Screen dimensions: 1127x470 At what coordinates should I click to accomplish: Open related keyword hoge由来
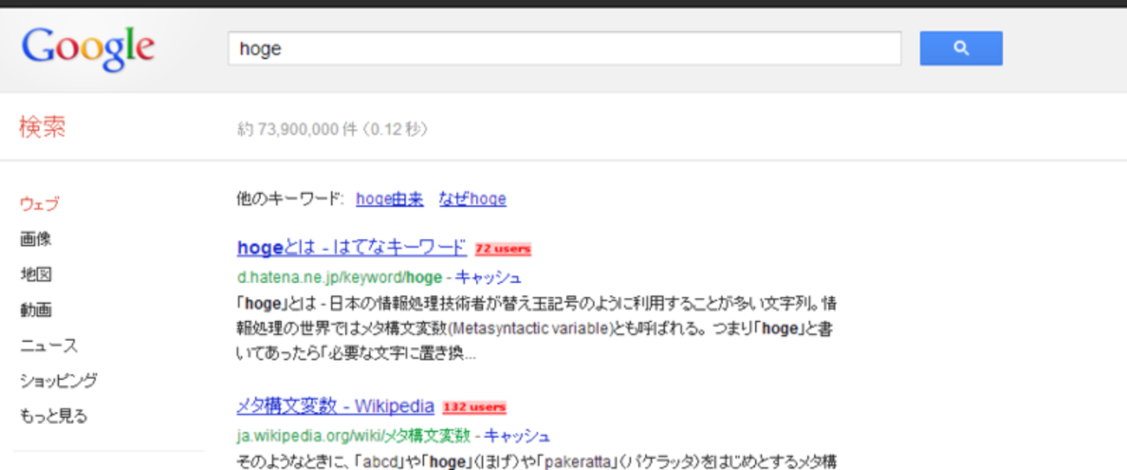pyautogui.click(x=389, y=199)
